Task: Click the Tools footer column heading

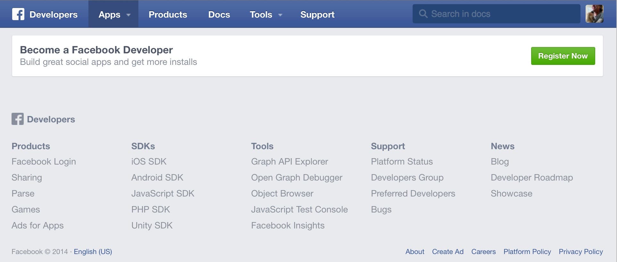Action: (262, 146)
